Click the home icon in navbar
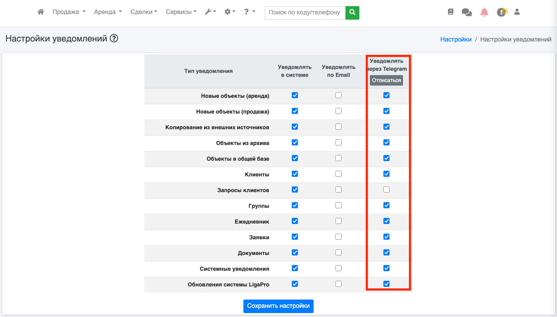 (x=41, y=12)
